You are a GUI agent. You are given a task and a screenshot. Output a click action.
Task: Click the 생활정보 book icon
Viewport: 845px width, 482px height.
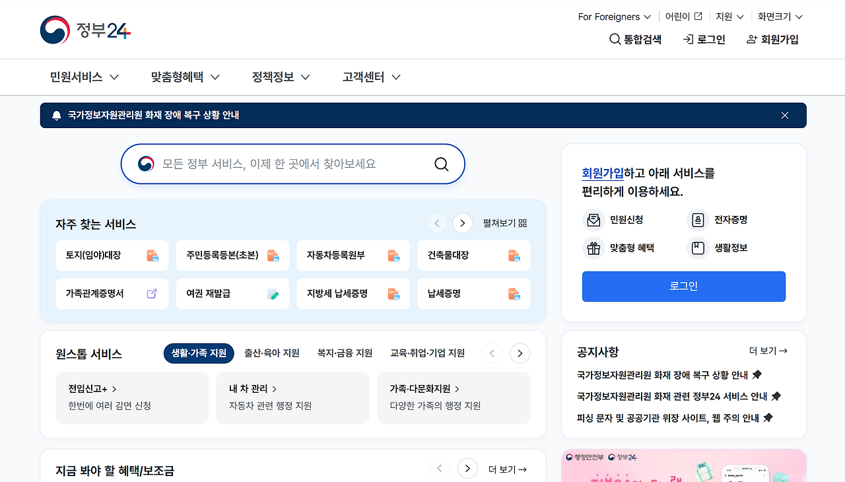(x=698, y=248)
